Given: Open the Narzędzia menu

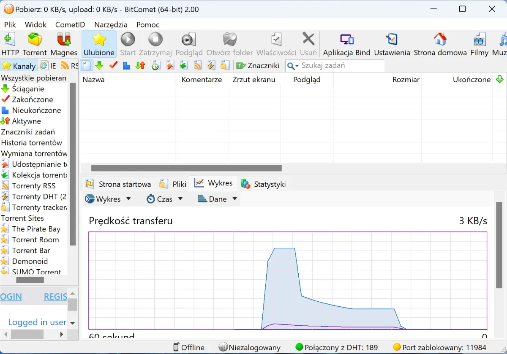Looking at the screenshot, I should [110, 24].
